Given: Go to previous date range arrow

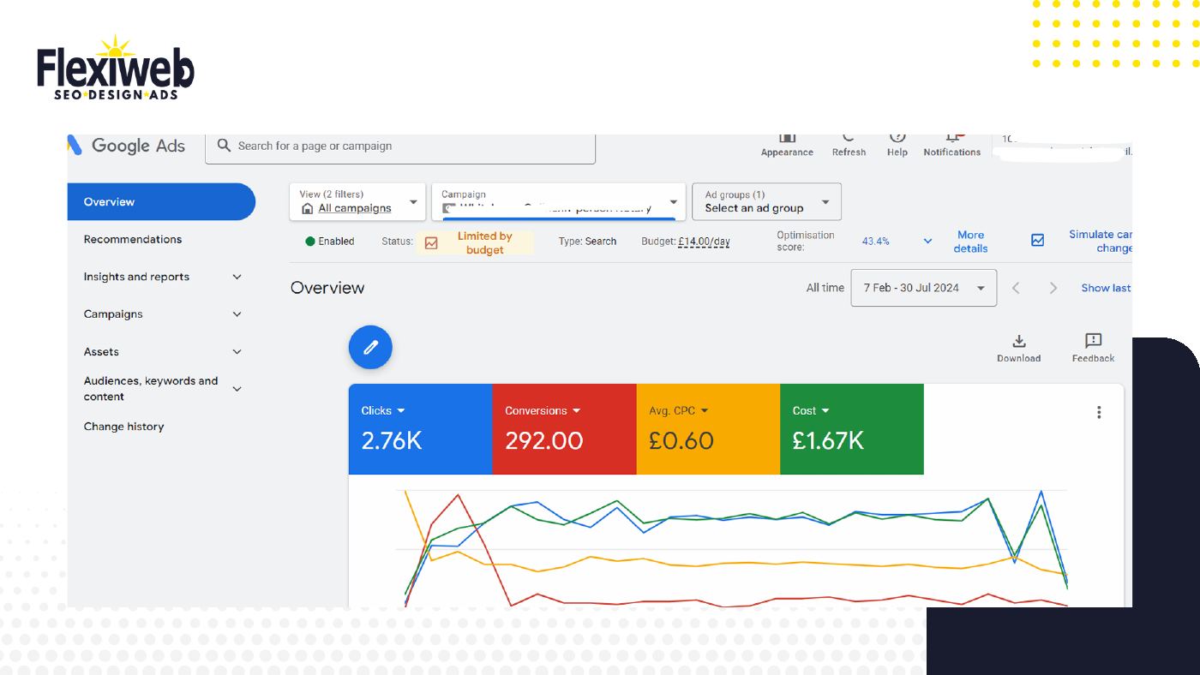Looking at the screenshot, I should tap(1016, 288).
